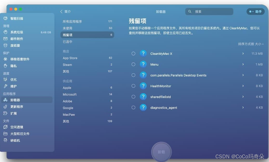
Task: Open the 更新程序 updater icon
Action: point(5,107)
